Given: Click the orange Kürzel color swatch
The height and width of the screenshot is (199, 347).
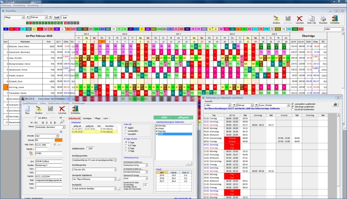Looking at the screenshot, I should pyautogui.click(x=58, y=140).
